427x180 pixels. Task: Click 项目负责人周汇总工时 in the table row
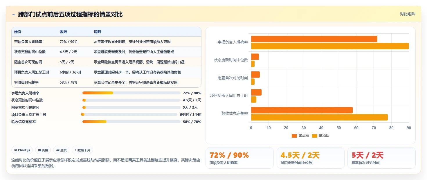coord(32,72)
